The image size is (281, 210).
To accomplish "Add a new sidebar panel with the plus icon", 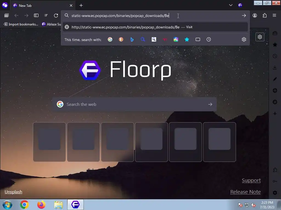I will point(275,113).
